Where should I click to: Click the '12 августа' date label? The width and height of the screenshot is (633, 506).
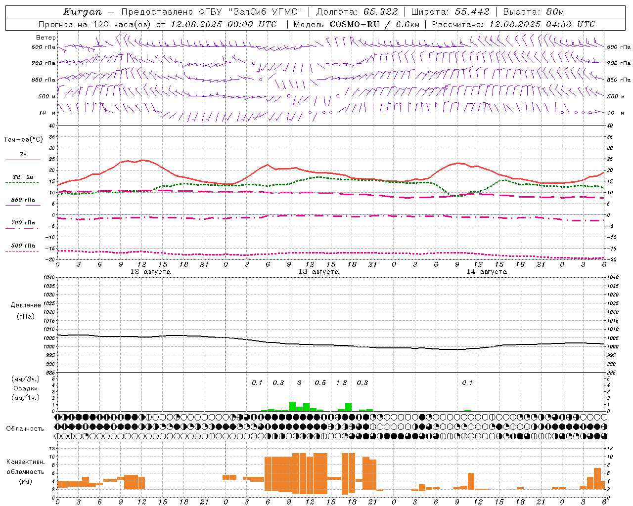pos(150,272)
